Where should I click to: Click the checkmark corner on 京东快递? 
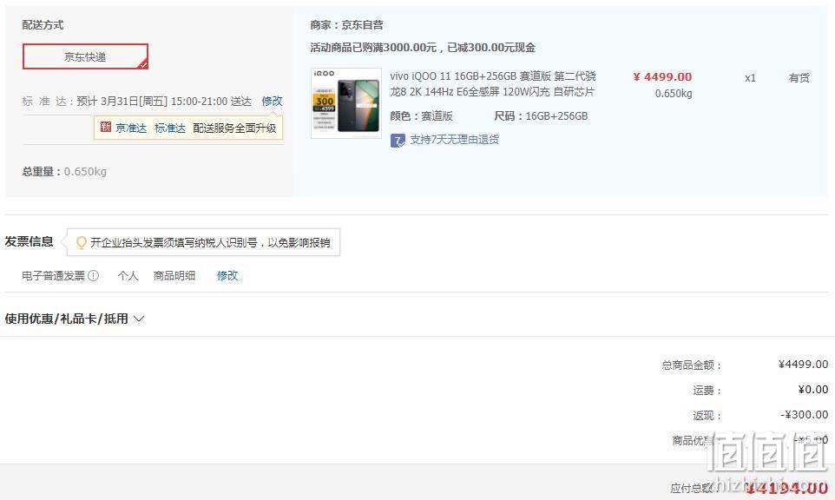[142, 64]
